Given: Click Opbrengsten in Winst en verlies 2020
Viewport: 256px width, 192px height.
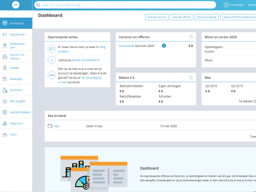Looking at the screenshot, I should (x=214, y=47).
